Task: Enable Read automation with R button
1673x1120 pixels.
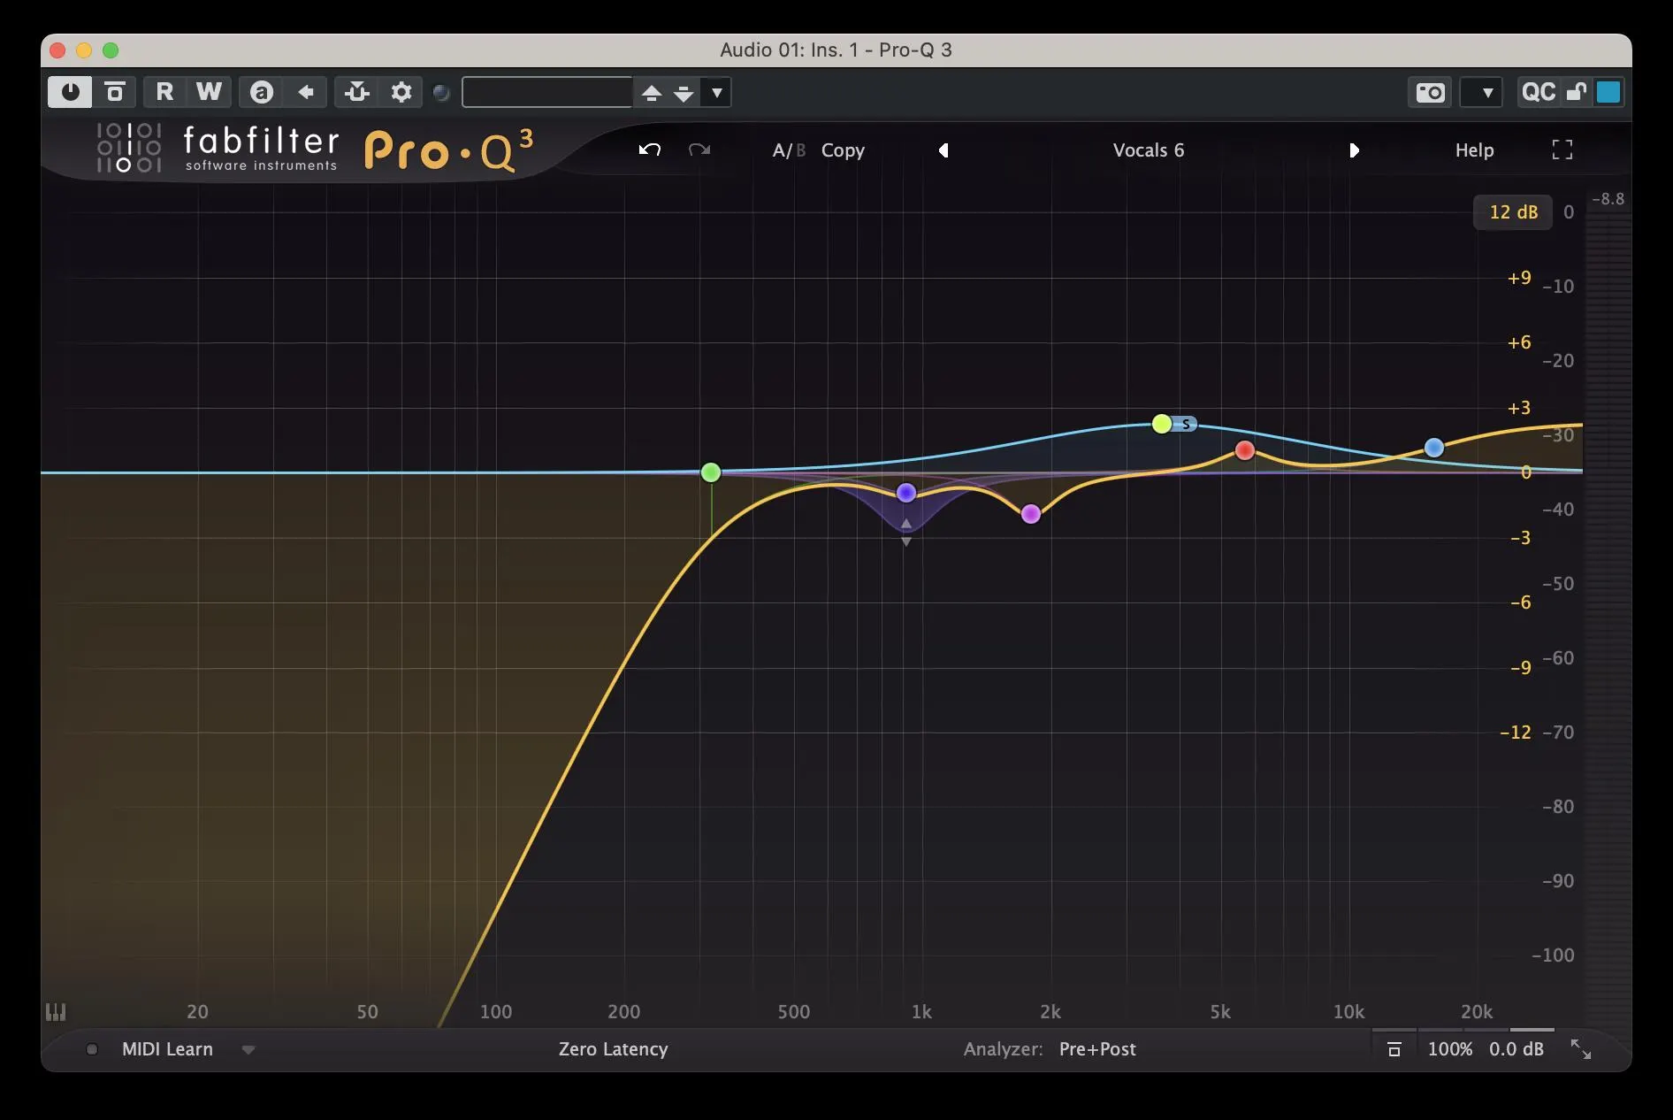Action: tap(164, 92)
